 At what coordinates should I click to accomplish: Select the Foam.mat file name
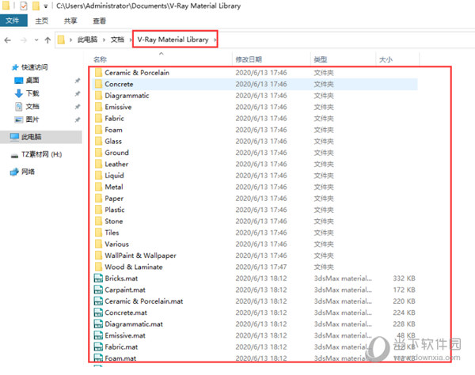click(120, 358)
